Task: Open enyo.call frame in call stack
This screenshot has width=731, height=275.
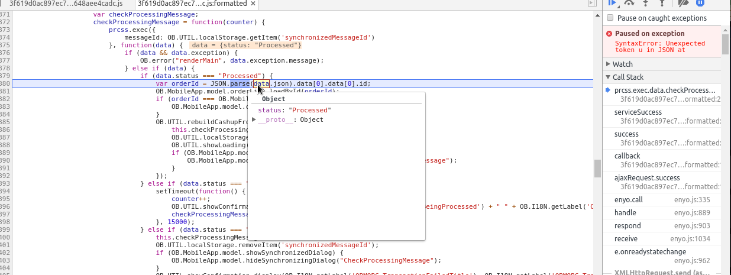Action: 628,200
